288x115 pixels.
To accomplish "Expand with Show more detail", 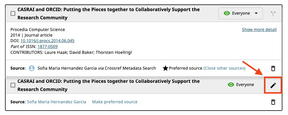I will (x=259, y=30).
